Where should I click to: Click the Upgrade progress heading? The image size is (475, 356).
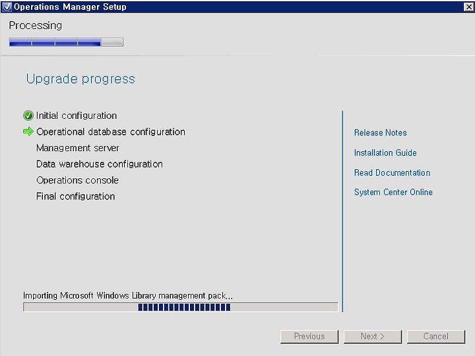[x=80, y=79]
